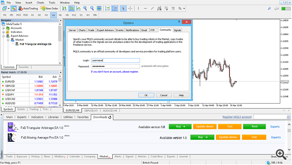Click Buy for FxS Triangular Arbitrage EA
292x165 pixels.
click(x=180, y=127)
